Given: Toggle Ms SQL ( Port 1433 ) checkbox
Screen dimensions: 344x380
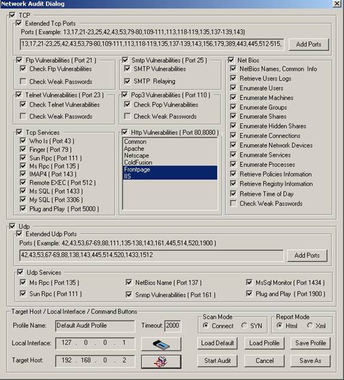Looking at the screenshot, I should click(23, 191).
